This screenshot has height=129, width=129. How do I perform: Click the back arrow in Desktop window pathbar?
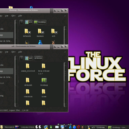(22, 22)
